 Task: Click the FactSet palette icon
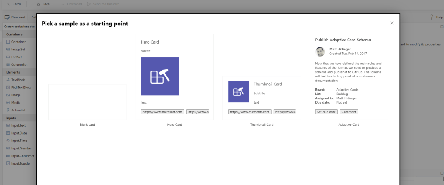(7, 57)
